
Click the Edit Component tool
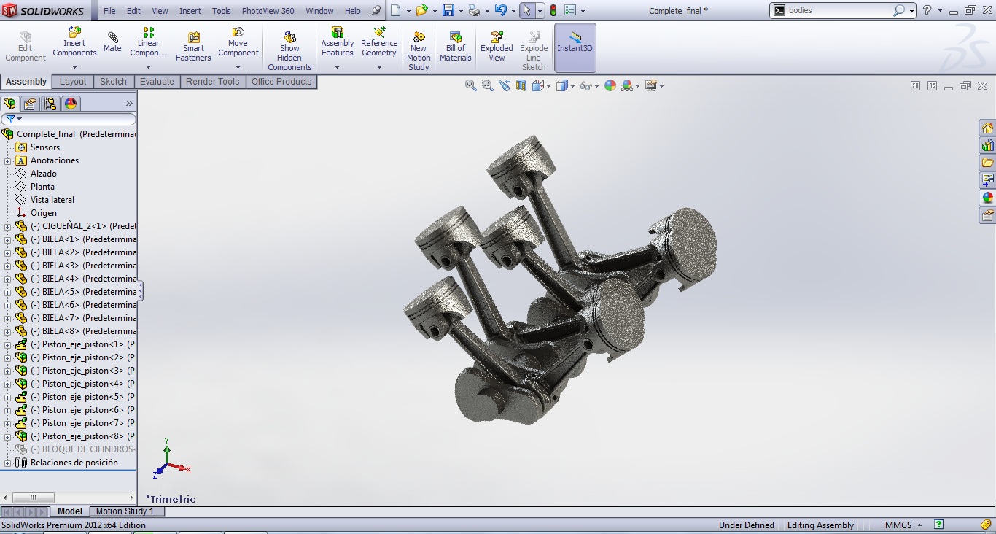coord(26,47)
